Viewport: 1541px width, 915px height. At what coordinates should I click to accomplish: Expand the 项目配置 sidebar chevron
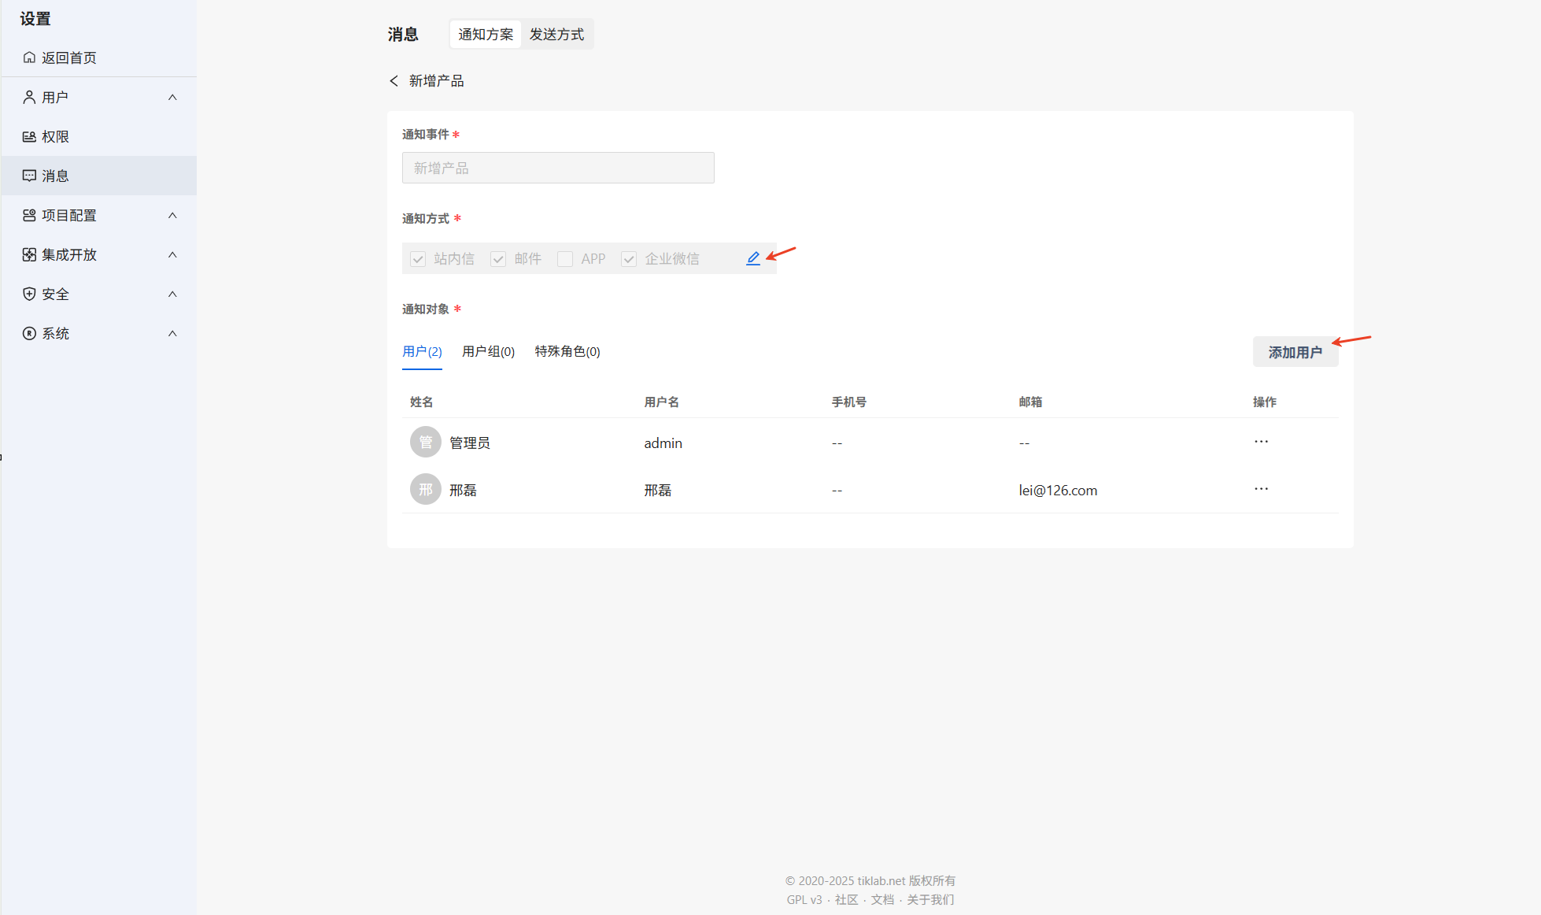click(172, 216)
